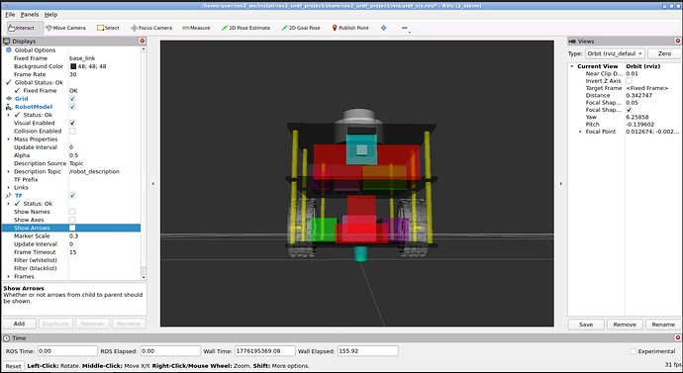Viewport: 683px width, 373px height.
Task: Toggle the TF display checkbox
Action: pos(72,196)
